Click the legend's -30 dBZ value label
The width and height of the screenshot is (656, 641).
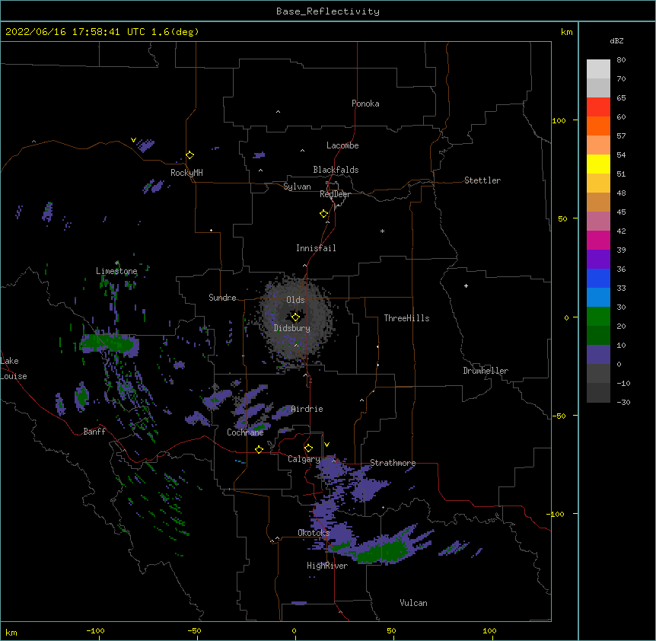coord(623,403)
